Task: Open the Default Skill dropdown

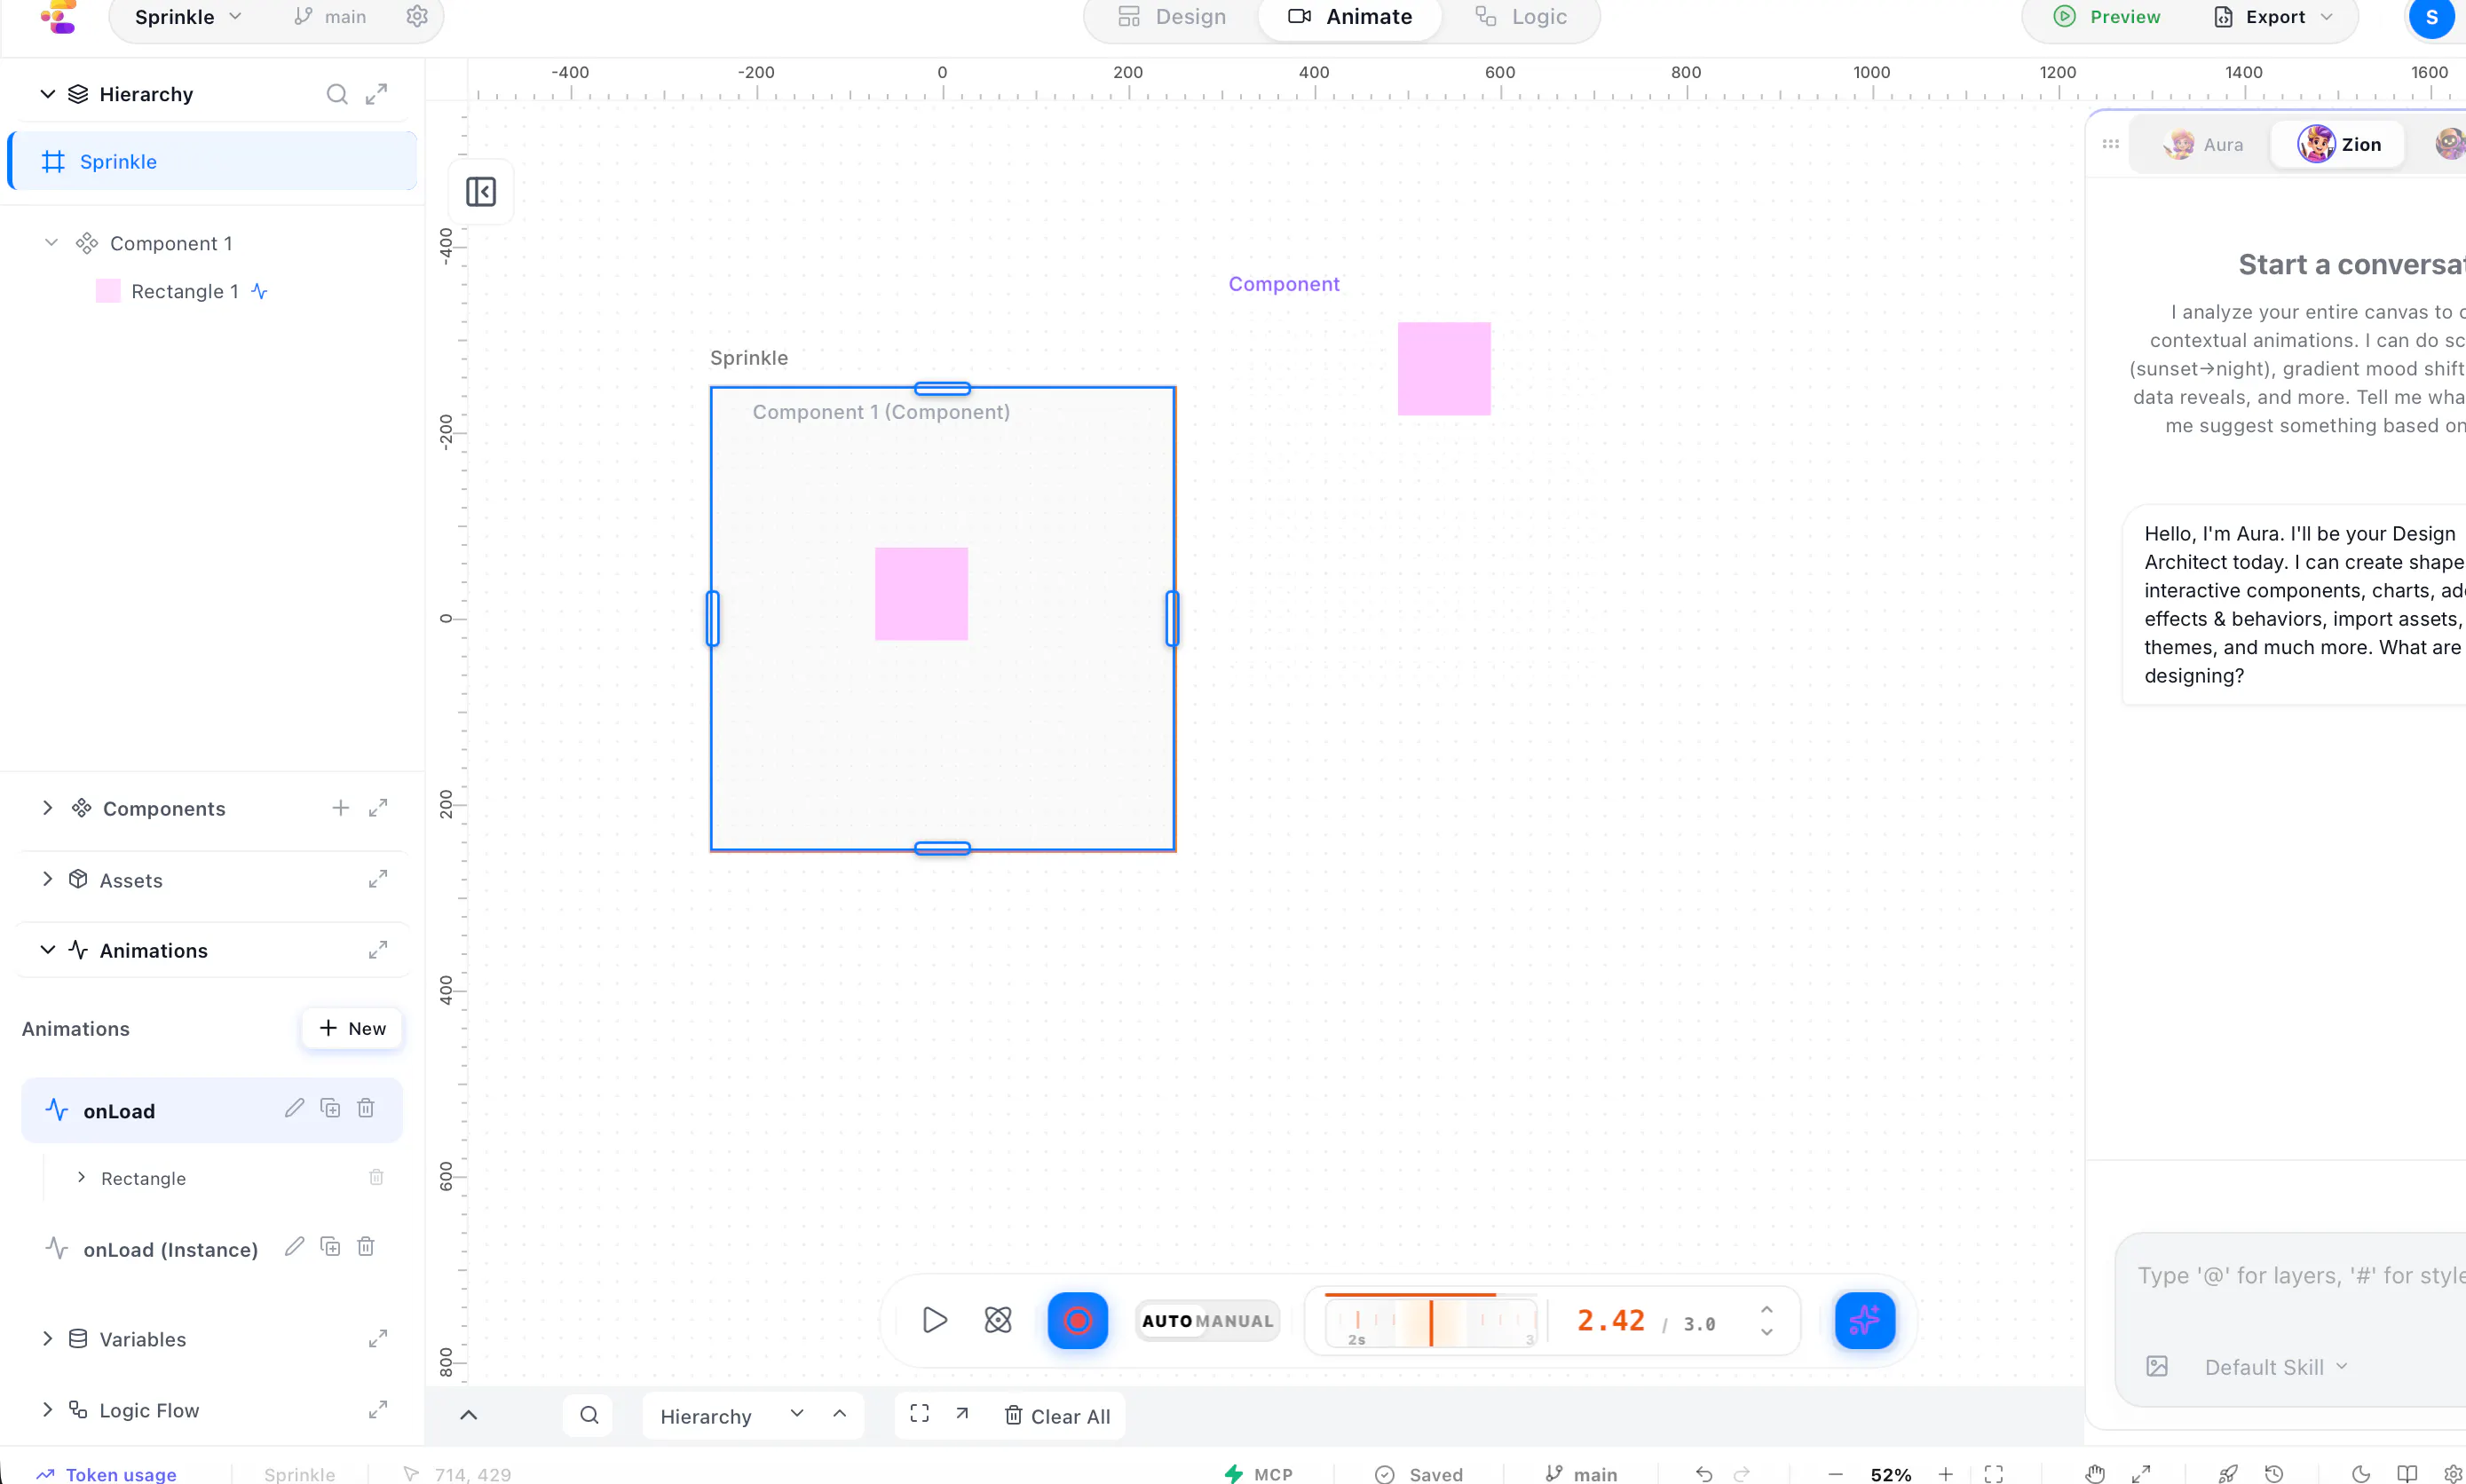Action: tap(2275, 1367)
